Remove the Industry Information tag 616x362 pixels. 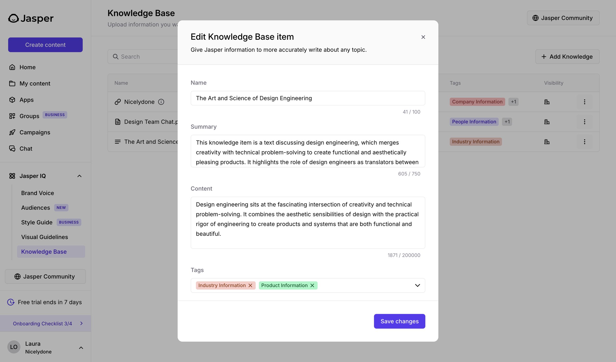[x=250, y=285]
